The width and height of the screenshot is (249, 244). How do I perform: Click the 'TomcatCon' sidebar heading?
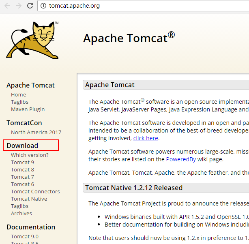[24, 123]
